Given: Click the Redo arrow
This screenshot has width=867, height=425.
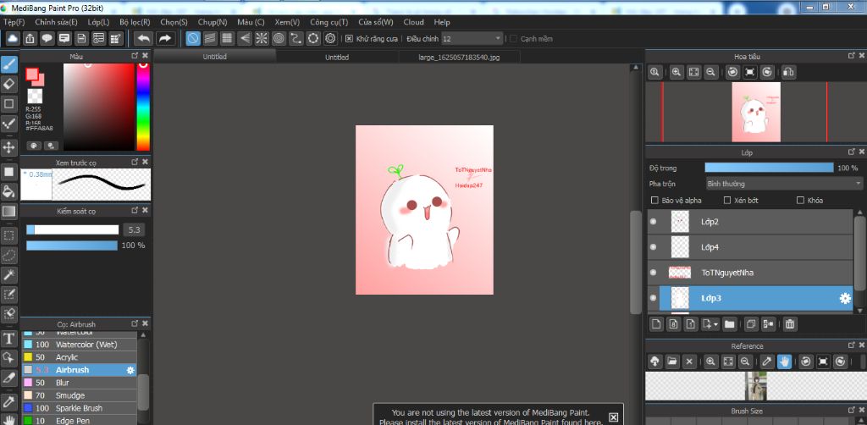Looking at the screenshot, I should click(x=165, y=38).
